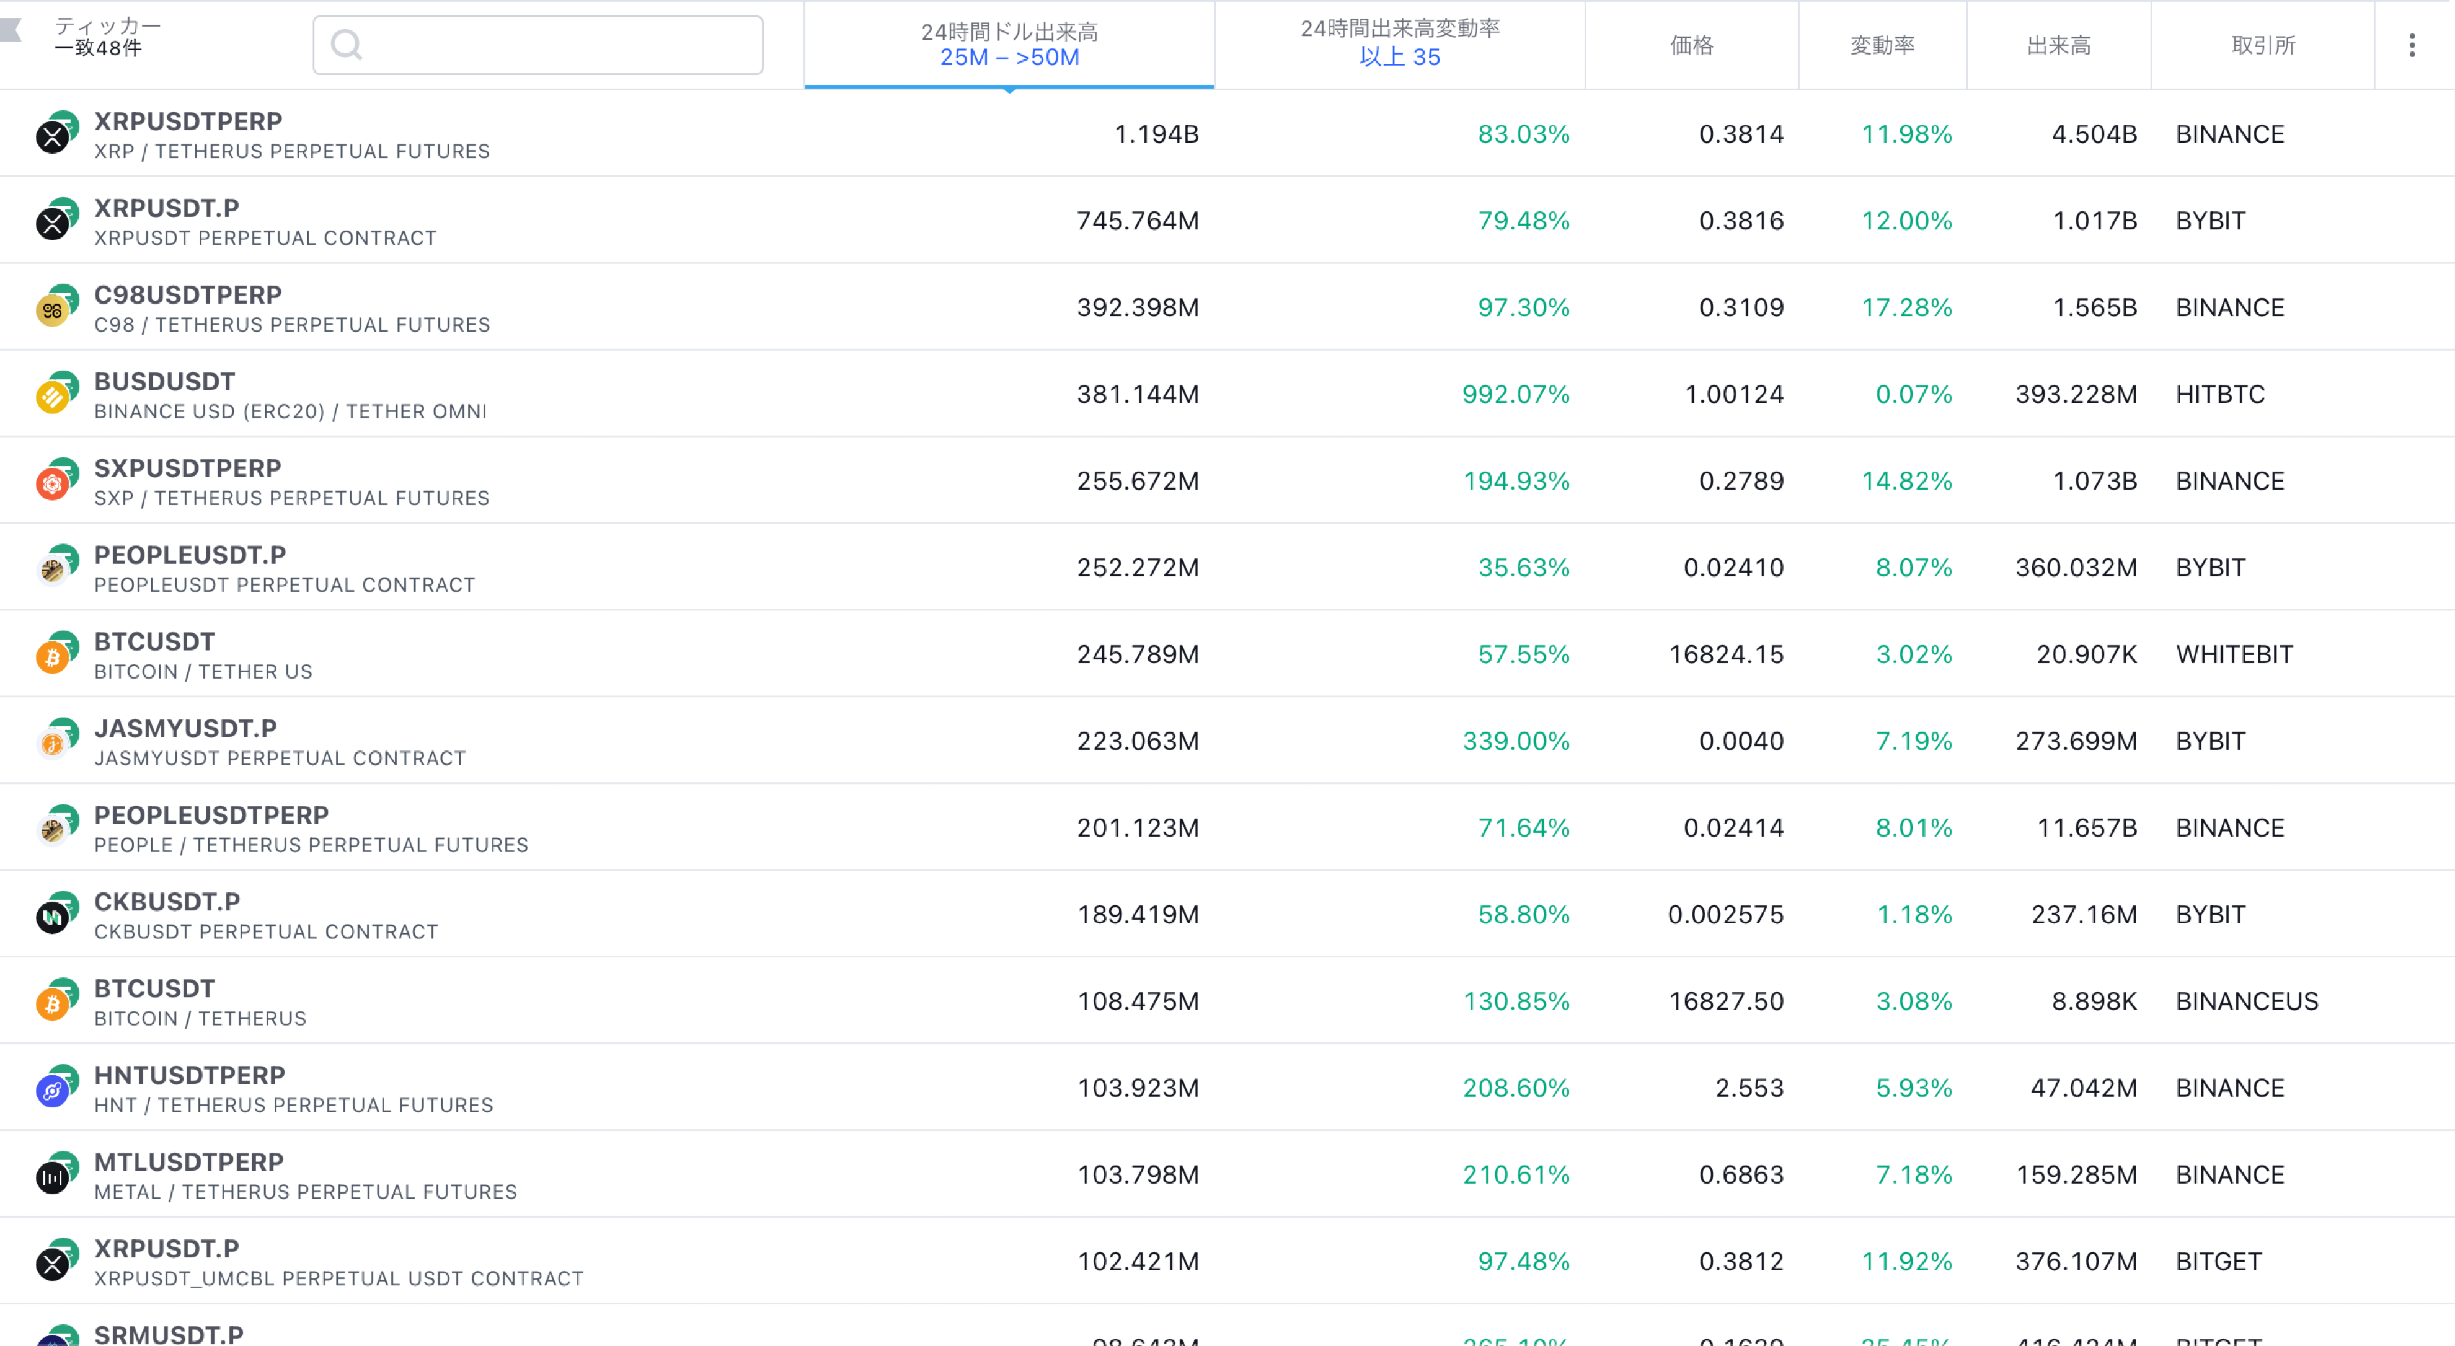Viewport: 2455px width, 1346px height.
Task: Select the description 'XRPUSDT_UMCBL PERPETUAL USDT CONTRACT'
Action: (338, 1278)
